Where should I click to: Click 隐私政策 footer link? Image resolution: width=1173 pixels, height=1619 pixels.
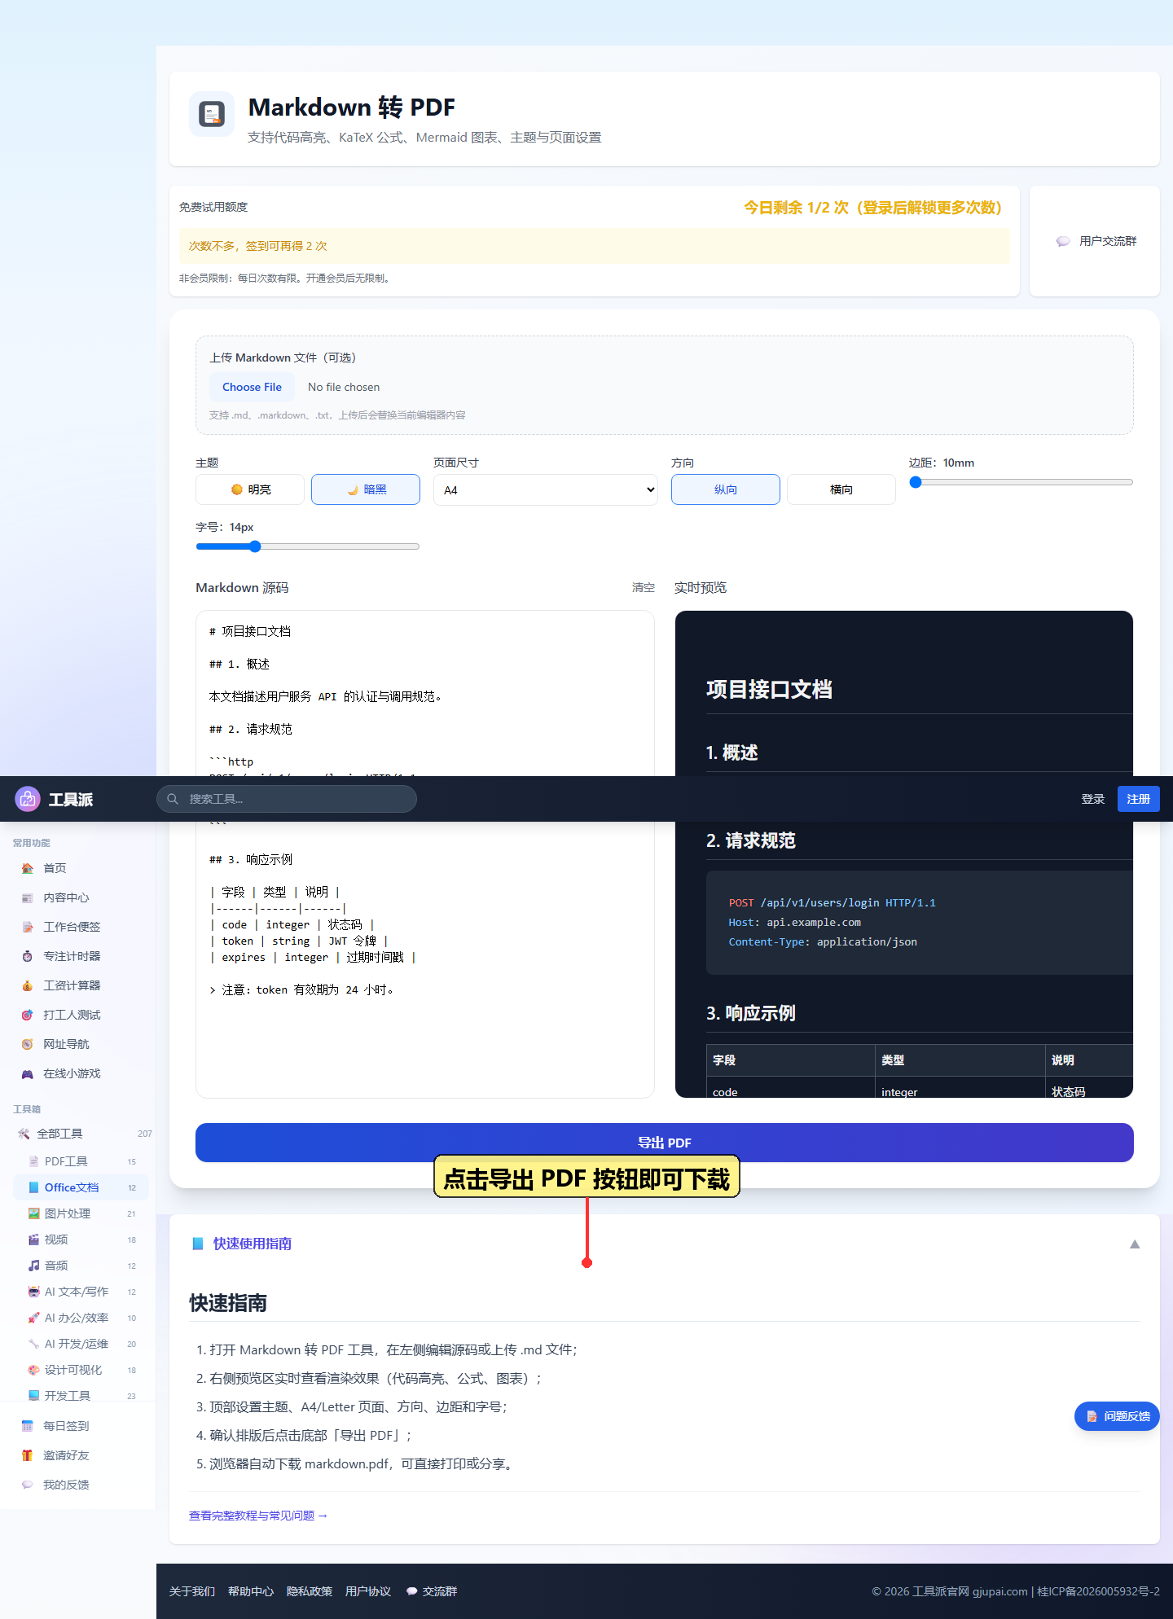(310, 1591)
